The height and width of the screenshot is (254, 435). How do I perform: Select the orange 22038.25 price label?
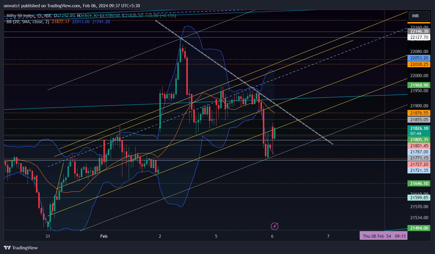(419, 64)
